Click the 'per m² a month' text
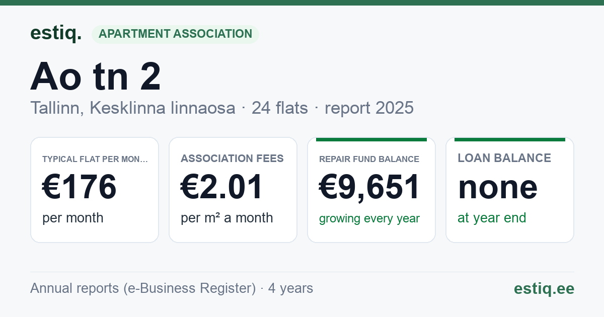Screen dimensions: 604x317 coord(227,218)
